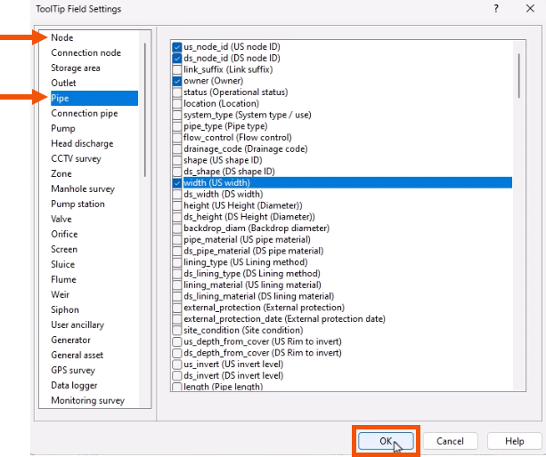Check shape (US shape ID) box
Screen dimensions: 546x457
tap(177, 160)
